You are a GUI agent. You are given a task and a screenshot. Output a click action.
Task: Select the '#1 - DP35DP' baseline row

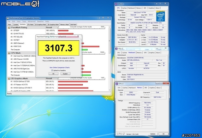coord(15,31)
